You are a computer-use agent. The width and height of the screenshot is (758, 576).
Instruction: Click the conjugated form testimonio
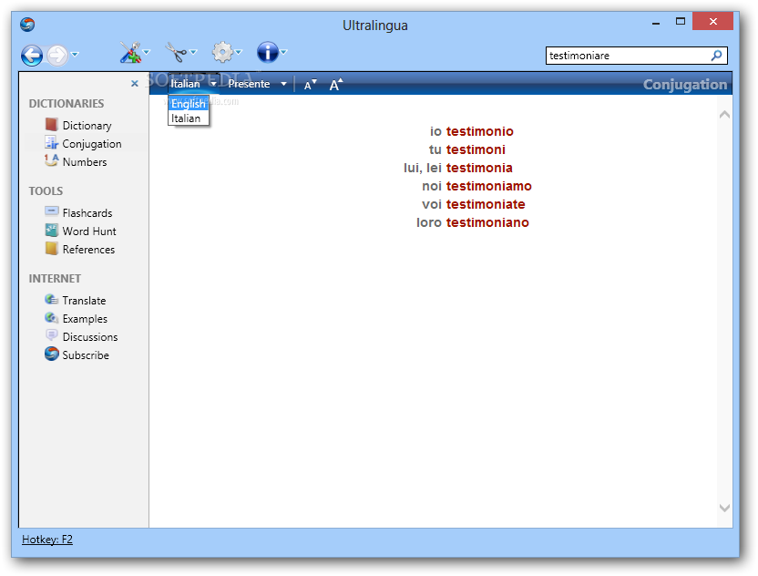[x=479, y=131]
